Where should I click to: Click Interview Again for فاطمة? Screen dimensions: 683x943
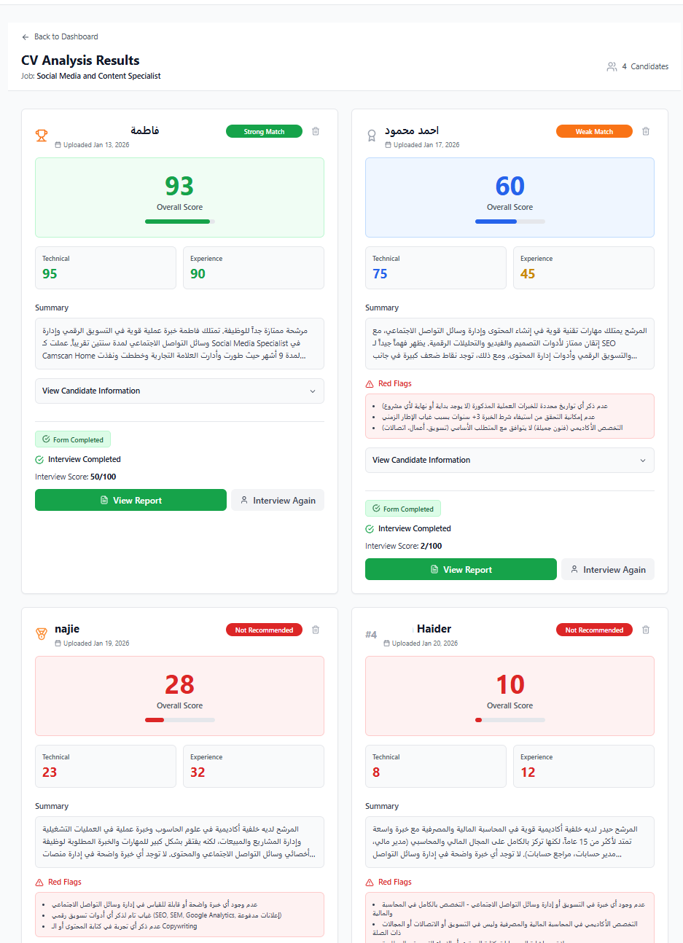278,500
